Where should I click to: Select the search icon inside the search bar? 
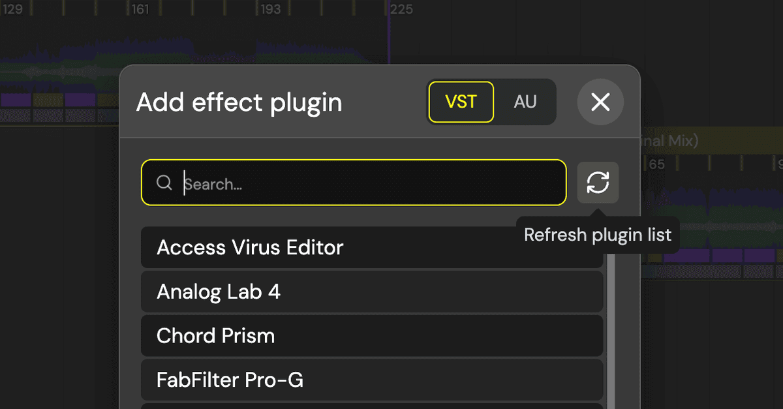(164, 183)
